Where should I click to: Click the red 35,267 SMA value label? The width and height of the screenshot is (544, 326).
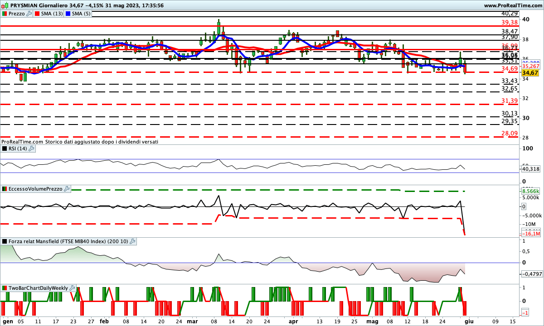tap(530, 66)
